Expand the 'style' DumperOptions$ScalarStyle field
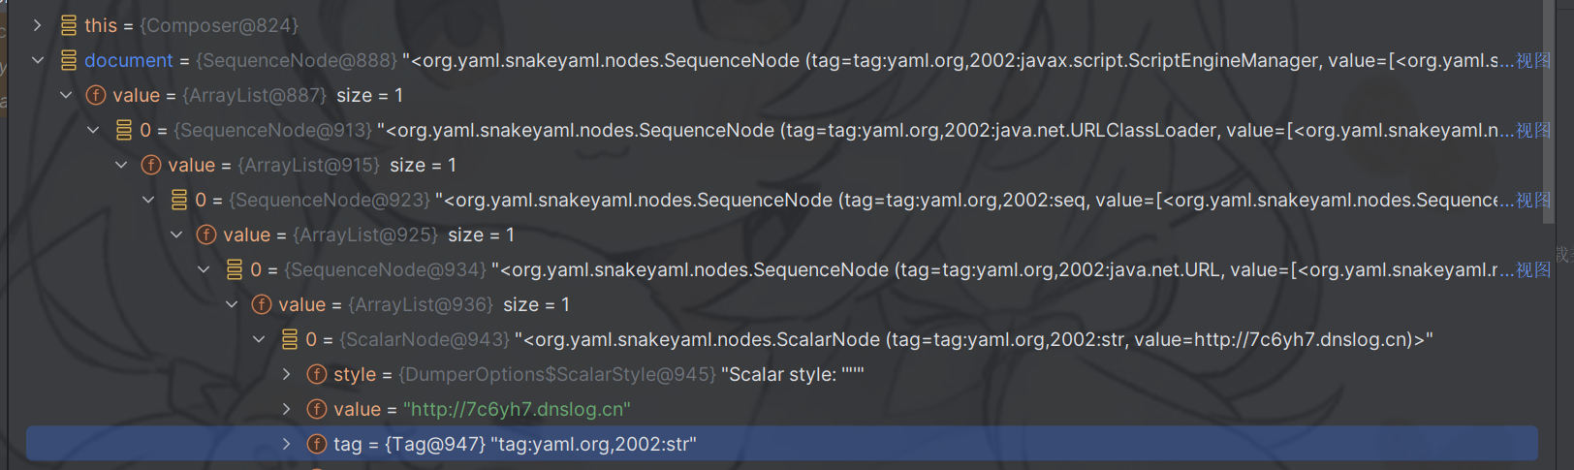This screenshot has width=1574, height=470. coord(287,374)
